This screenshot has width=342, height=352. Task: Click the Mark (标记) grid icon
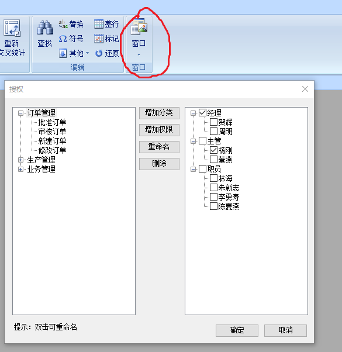point(99,39)
